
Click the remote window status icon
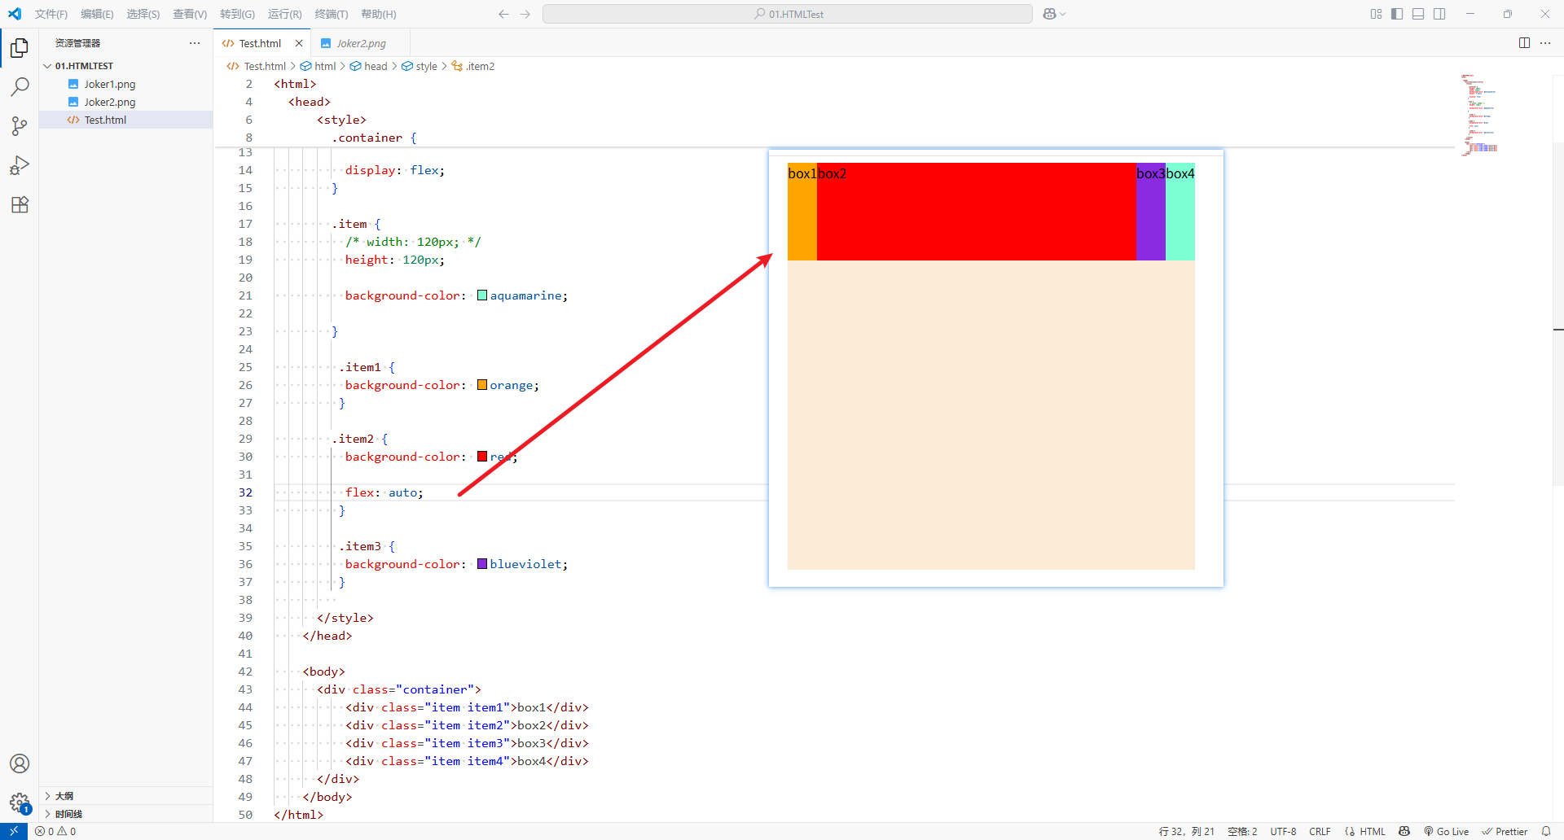pos(14,831)
